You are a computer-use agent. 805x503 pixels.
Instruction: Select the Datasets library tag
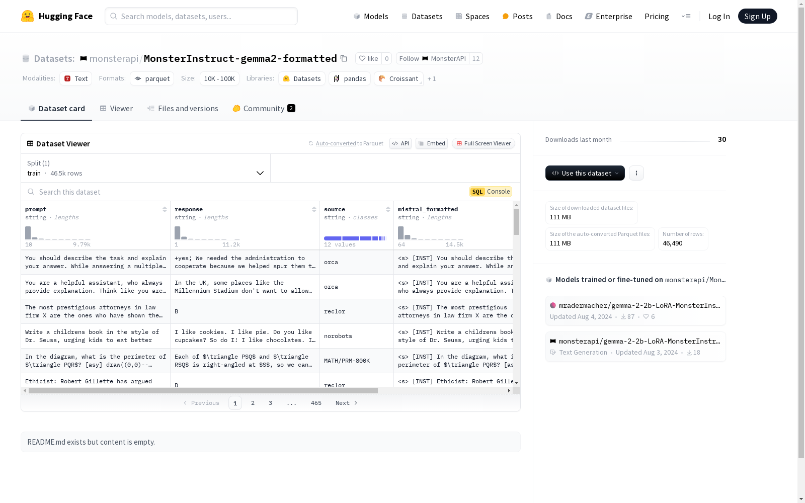tap(302, 78)
